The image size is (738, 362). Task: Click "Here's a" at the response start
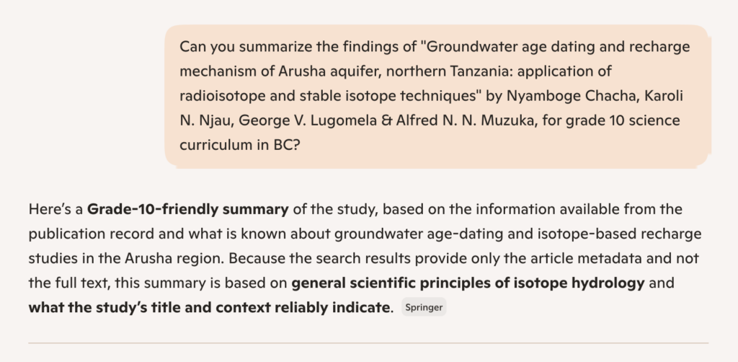pyautogui.click(x=55, y=210)
